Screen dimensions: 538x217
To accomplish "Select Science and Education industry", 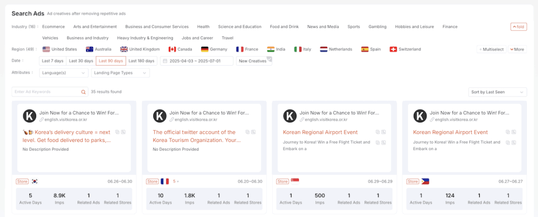I will (240, 27).
